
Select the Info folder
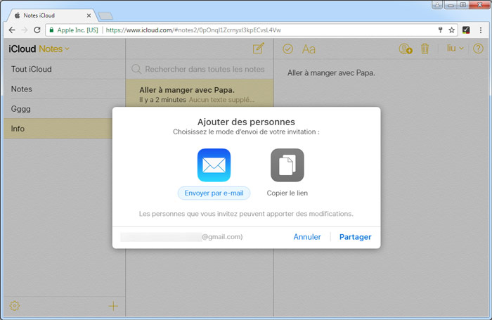pos(58,129)
